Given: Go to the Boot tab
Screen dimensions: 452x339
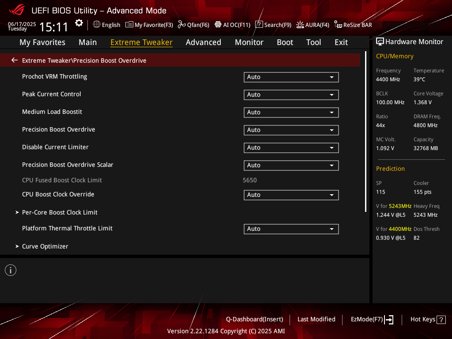Looking at the screenshot, I should point(285,42).
